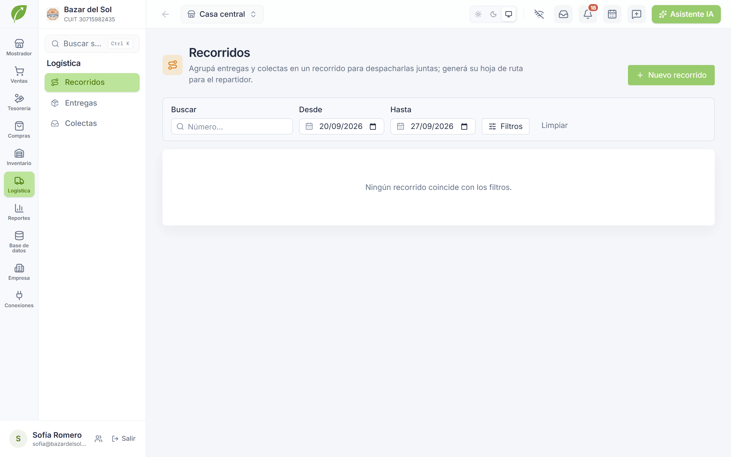Open the Conexiones plug section
This screenshot has height=457, width=731.
pyautogui.click(x=19, y=299)
